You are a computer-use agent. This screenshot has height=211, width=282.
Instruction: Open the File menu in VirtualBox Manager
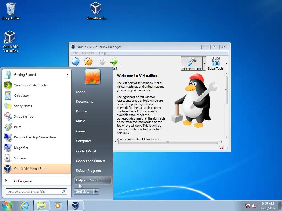point(75,53)
